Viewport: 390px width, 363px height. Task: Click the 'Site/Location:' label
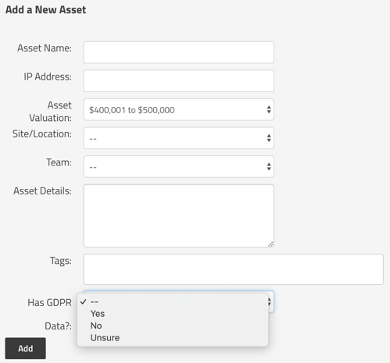click(42, 133)
